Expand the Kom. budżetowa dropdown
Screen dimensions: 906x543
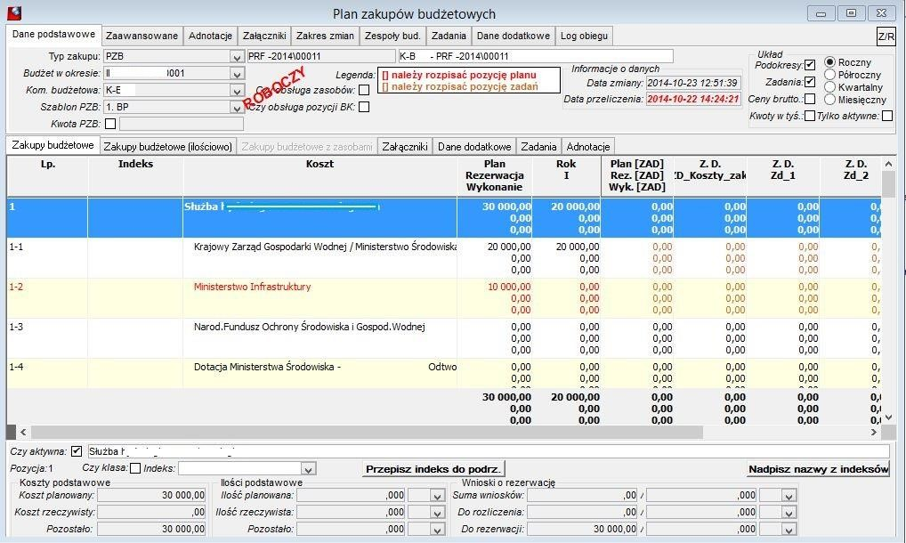tap(237, 90)
